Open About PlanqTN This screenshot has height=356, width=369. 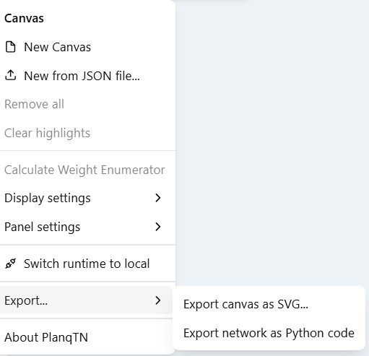(46, 337)
